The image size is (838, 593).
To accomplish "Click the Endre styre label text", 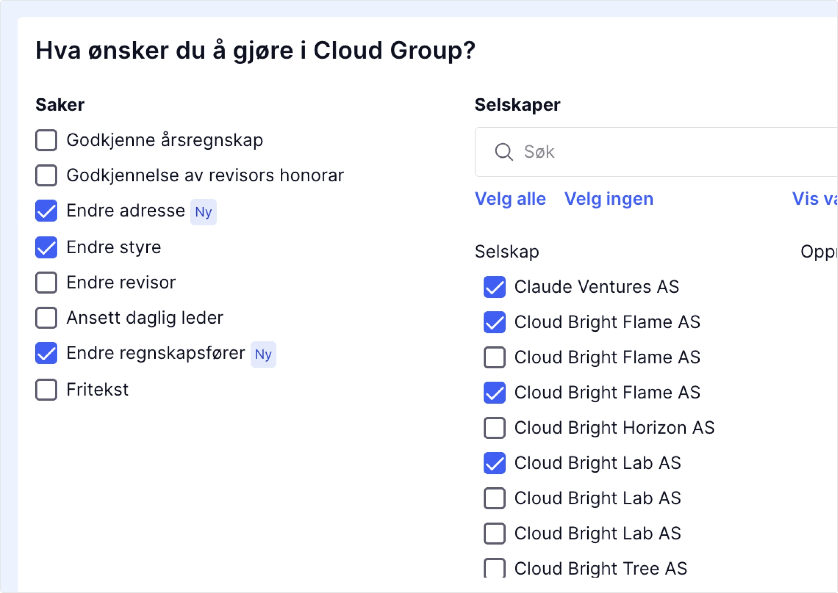I will click(x=114, y=247).
